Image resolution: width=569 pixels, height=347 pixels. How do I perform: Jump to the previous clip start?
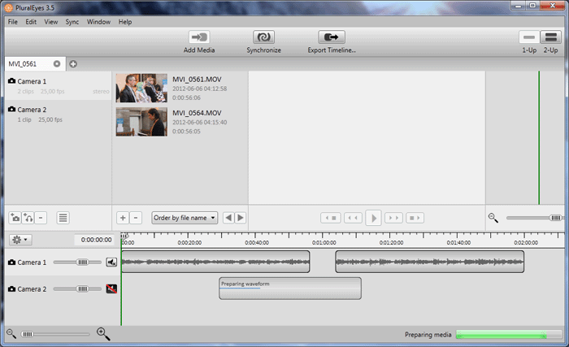pos(331,218)
